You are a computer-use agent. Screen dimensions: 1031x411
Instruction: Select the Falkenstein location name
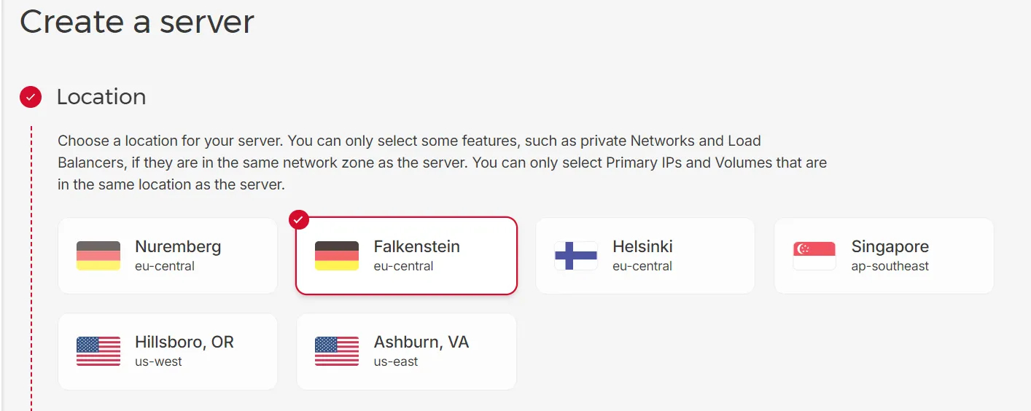pos(416,247)
